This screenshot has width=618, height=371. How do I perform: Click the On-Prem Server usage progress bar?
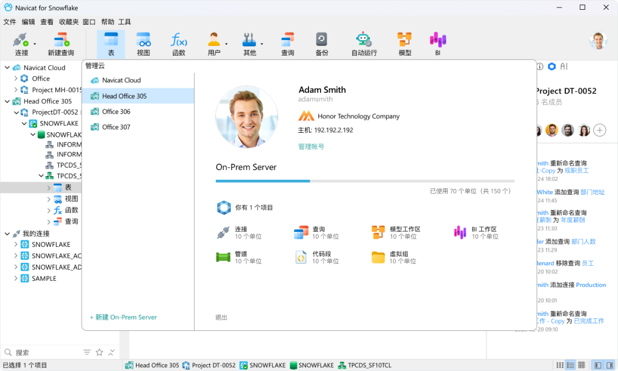tap(365, 181)
